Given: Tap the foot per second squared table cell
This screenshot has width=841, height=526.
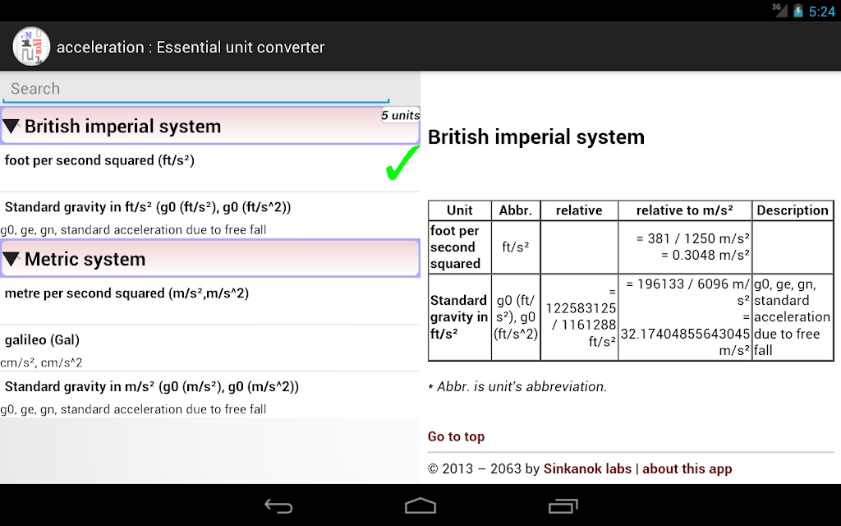Looking at the screenshot, I should (460, 247).
